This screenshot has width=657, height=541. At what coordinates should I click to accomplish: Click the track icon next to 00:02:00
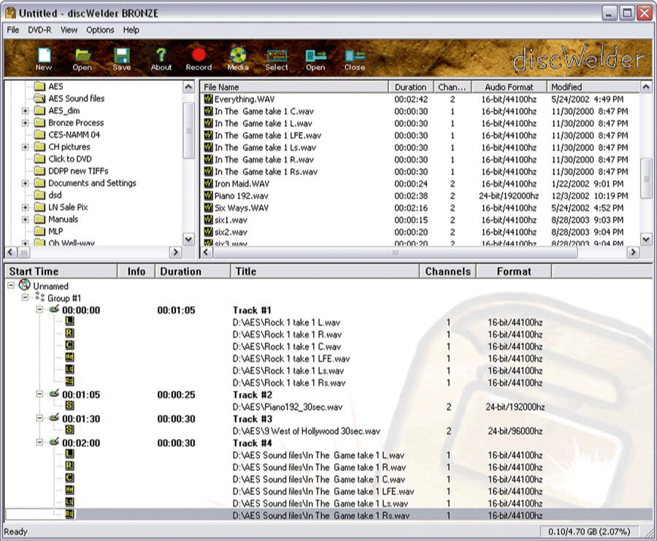(x=54, y=443)
